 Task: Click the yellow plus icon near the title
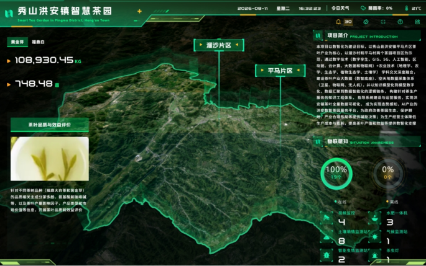point(139,11)
